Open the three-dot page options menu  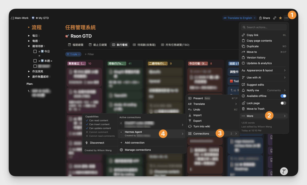coord(286,18)
